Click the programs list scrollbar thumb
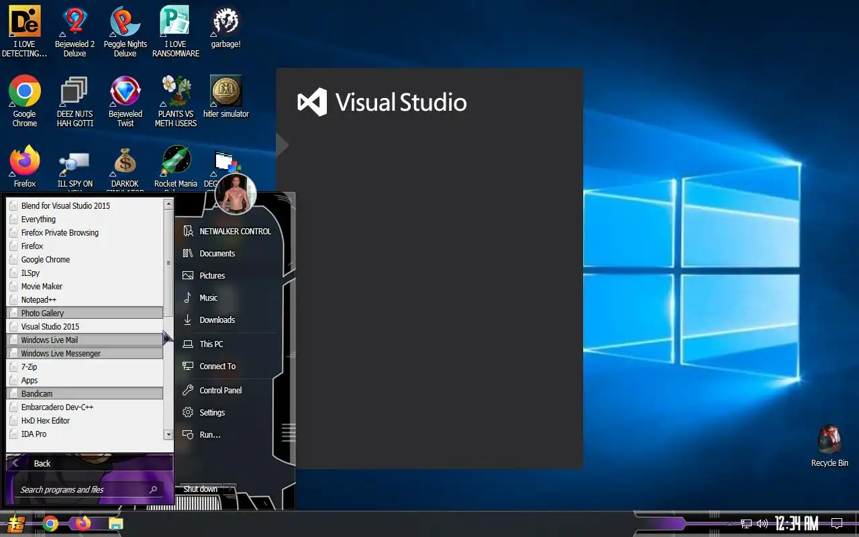Image resolution: width=859 pixels, height=537 pixels. pyautogui.click(x=168, y=262)
